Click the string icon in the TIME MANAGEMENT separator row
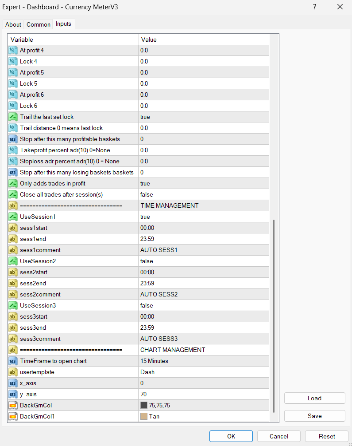 (x=13, y=205)
